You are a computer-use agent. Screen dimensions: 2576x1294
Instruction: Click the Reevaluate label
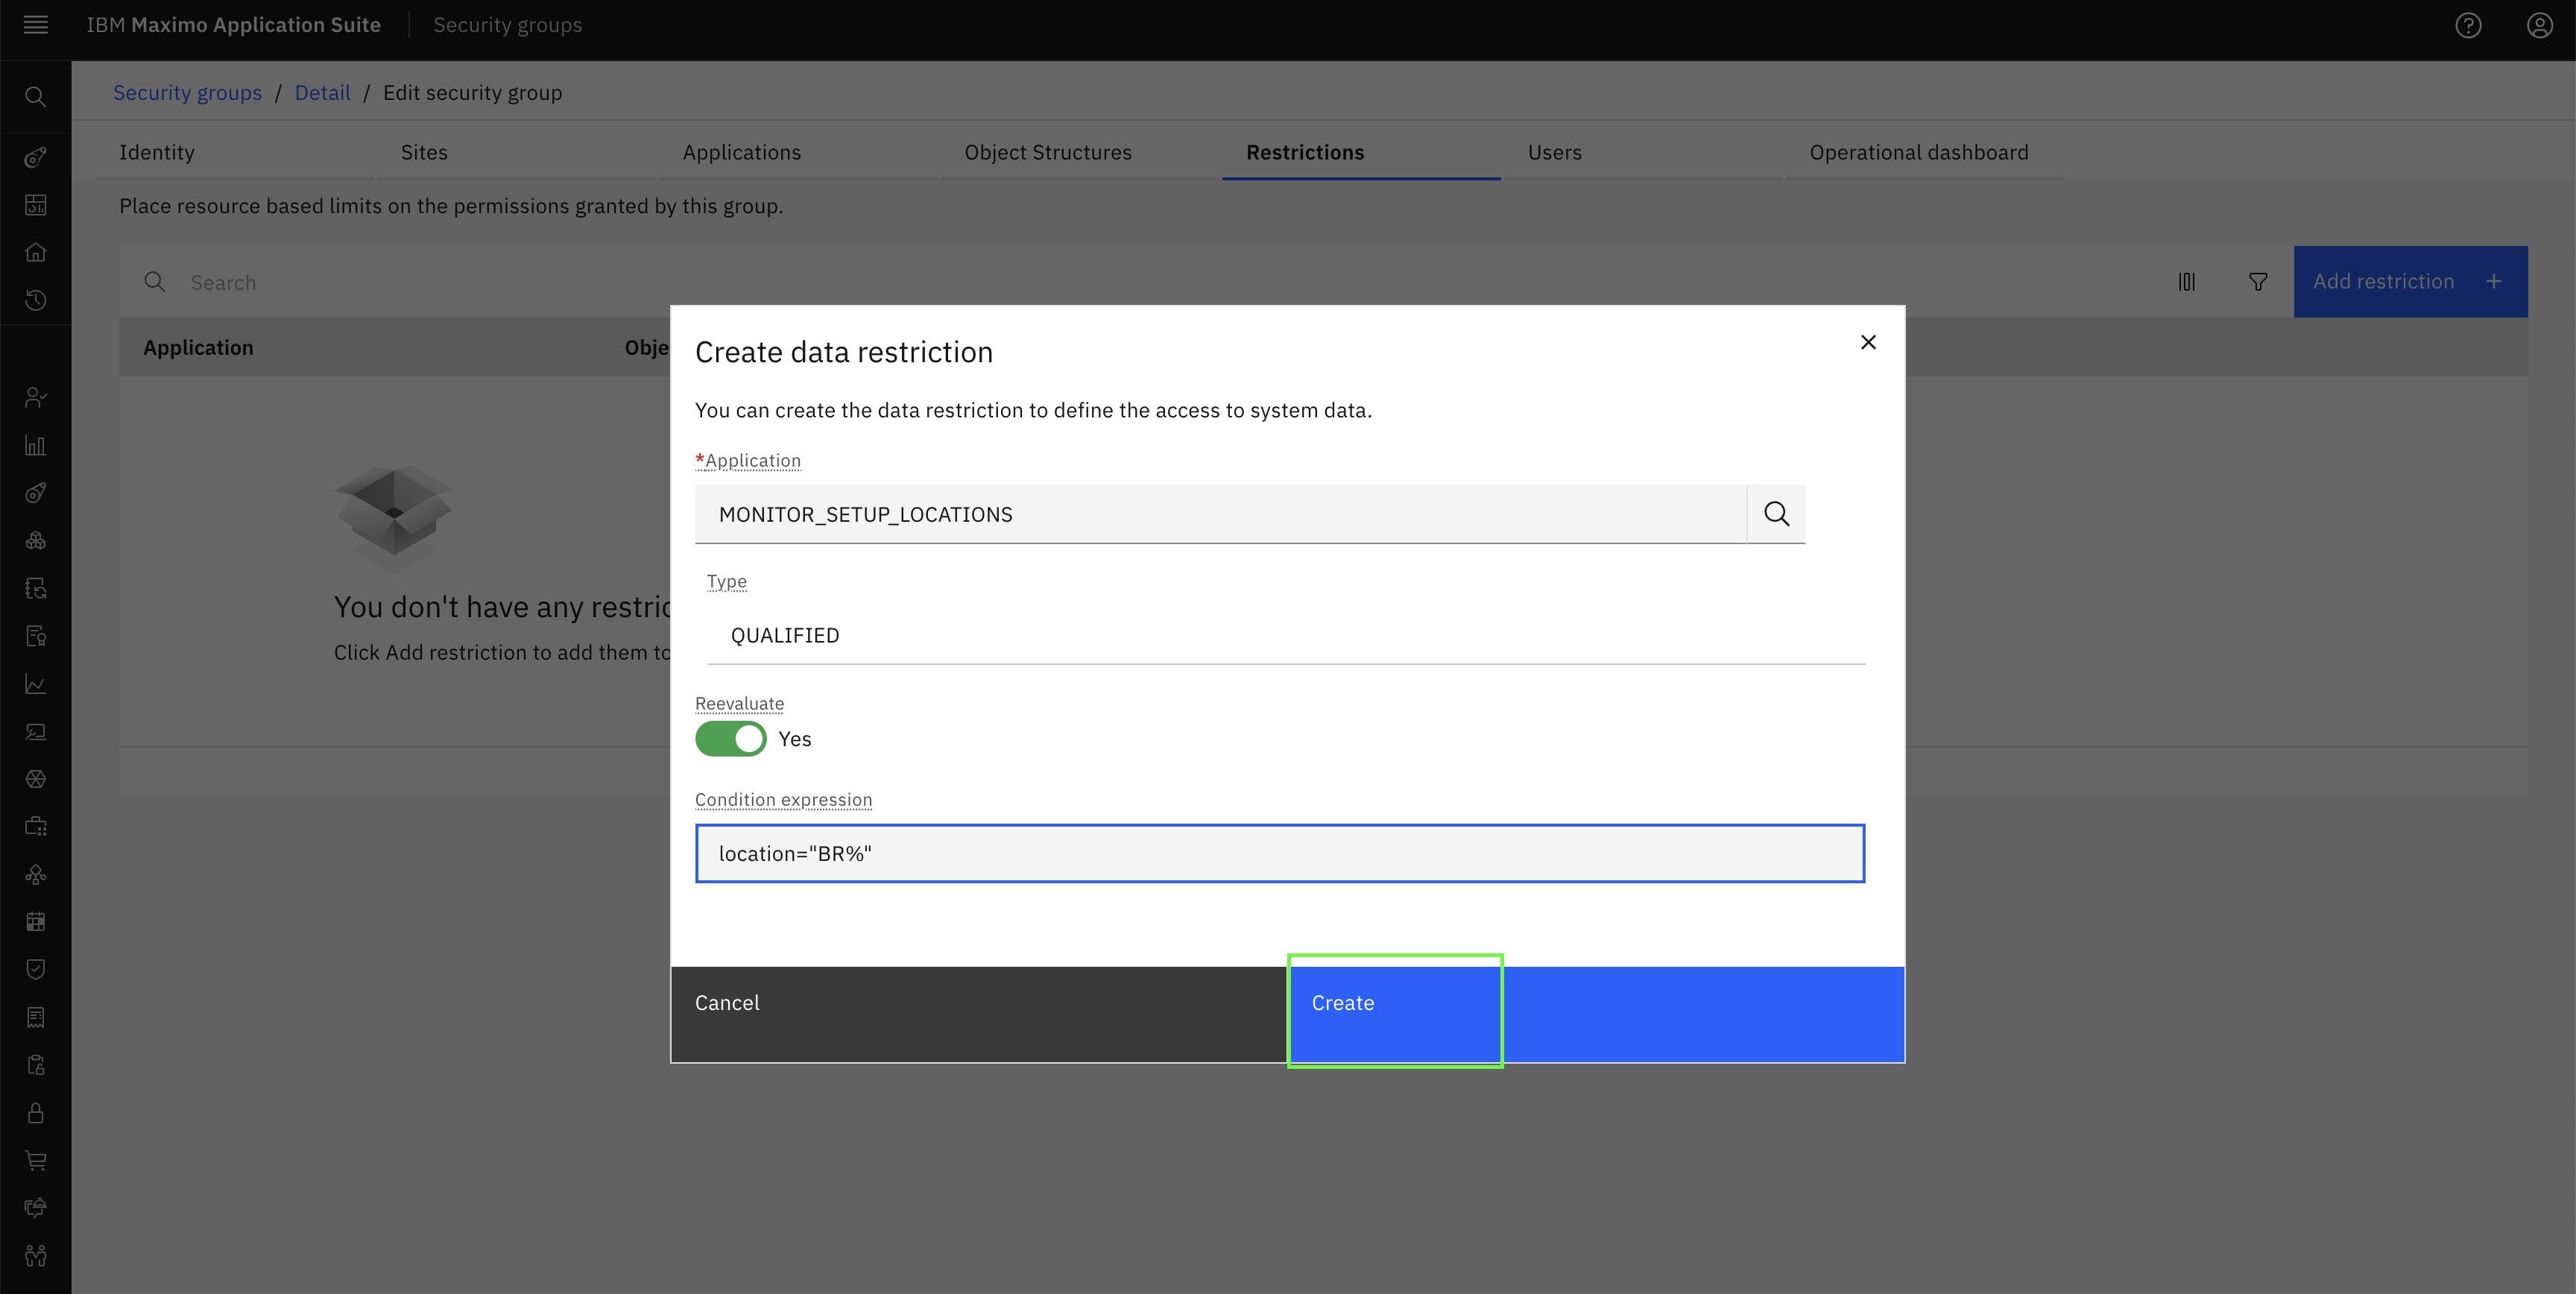coord(739,703)
